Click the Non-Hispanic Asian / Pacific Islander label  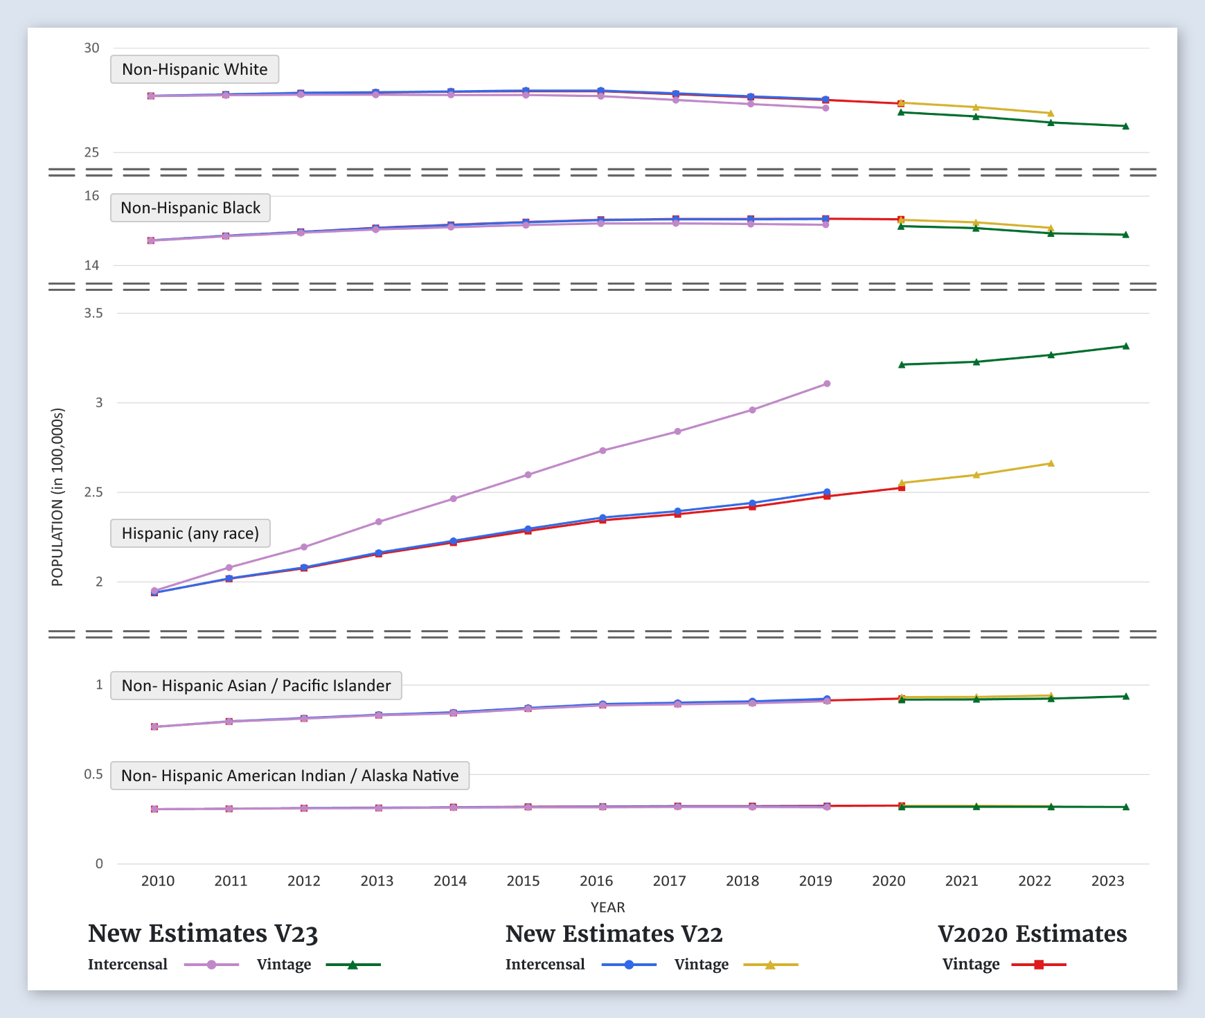256,686
